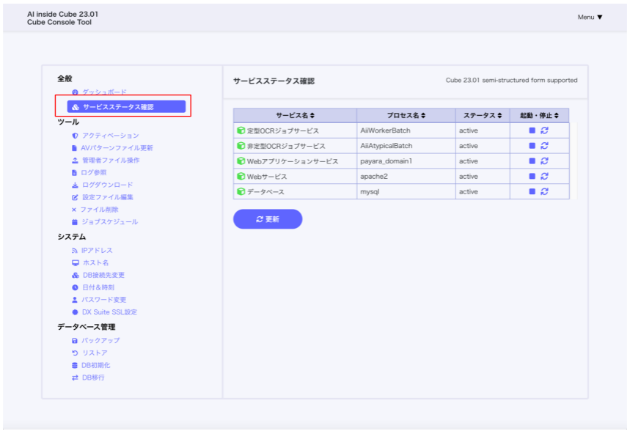Sort by 起動・停止 column header
The height and width of the screenshot is (431, 630).
pyautogui.click(x=539, y=116)
